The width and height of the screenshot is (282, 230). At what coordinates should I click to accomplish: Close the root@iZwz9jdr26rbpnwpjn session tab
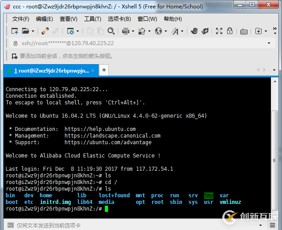point(93,71)
